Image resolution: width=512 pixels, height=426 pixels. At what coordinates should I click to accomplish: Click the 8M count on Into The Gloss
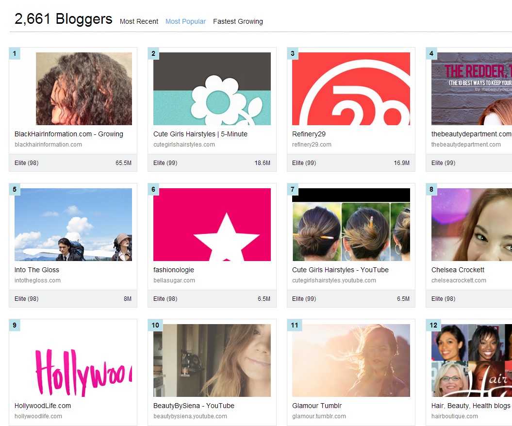click(128, 299)
